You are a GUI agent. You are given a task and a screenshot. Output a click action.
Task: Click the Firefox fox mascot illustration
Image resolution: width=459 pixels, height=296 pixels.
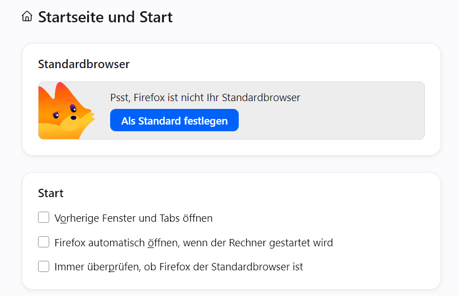tap(67, 111)
